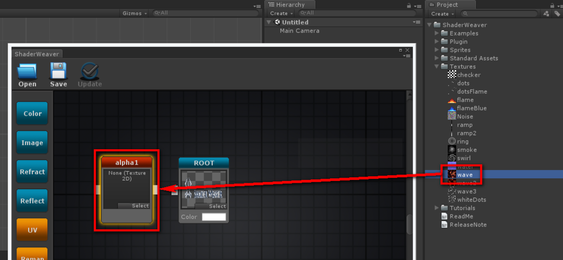Select Main Camera in Hierarchy
563x260 pixels.
point(300,31)
